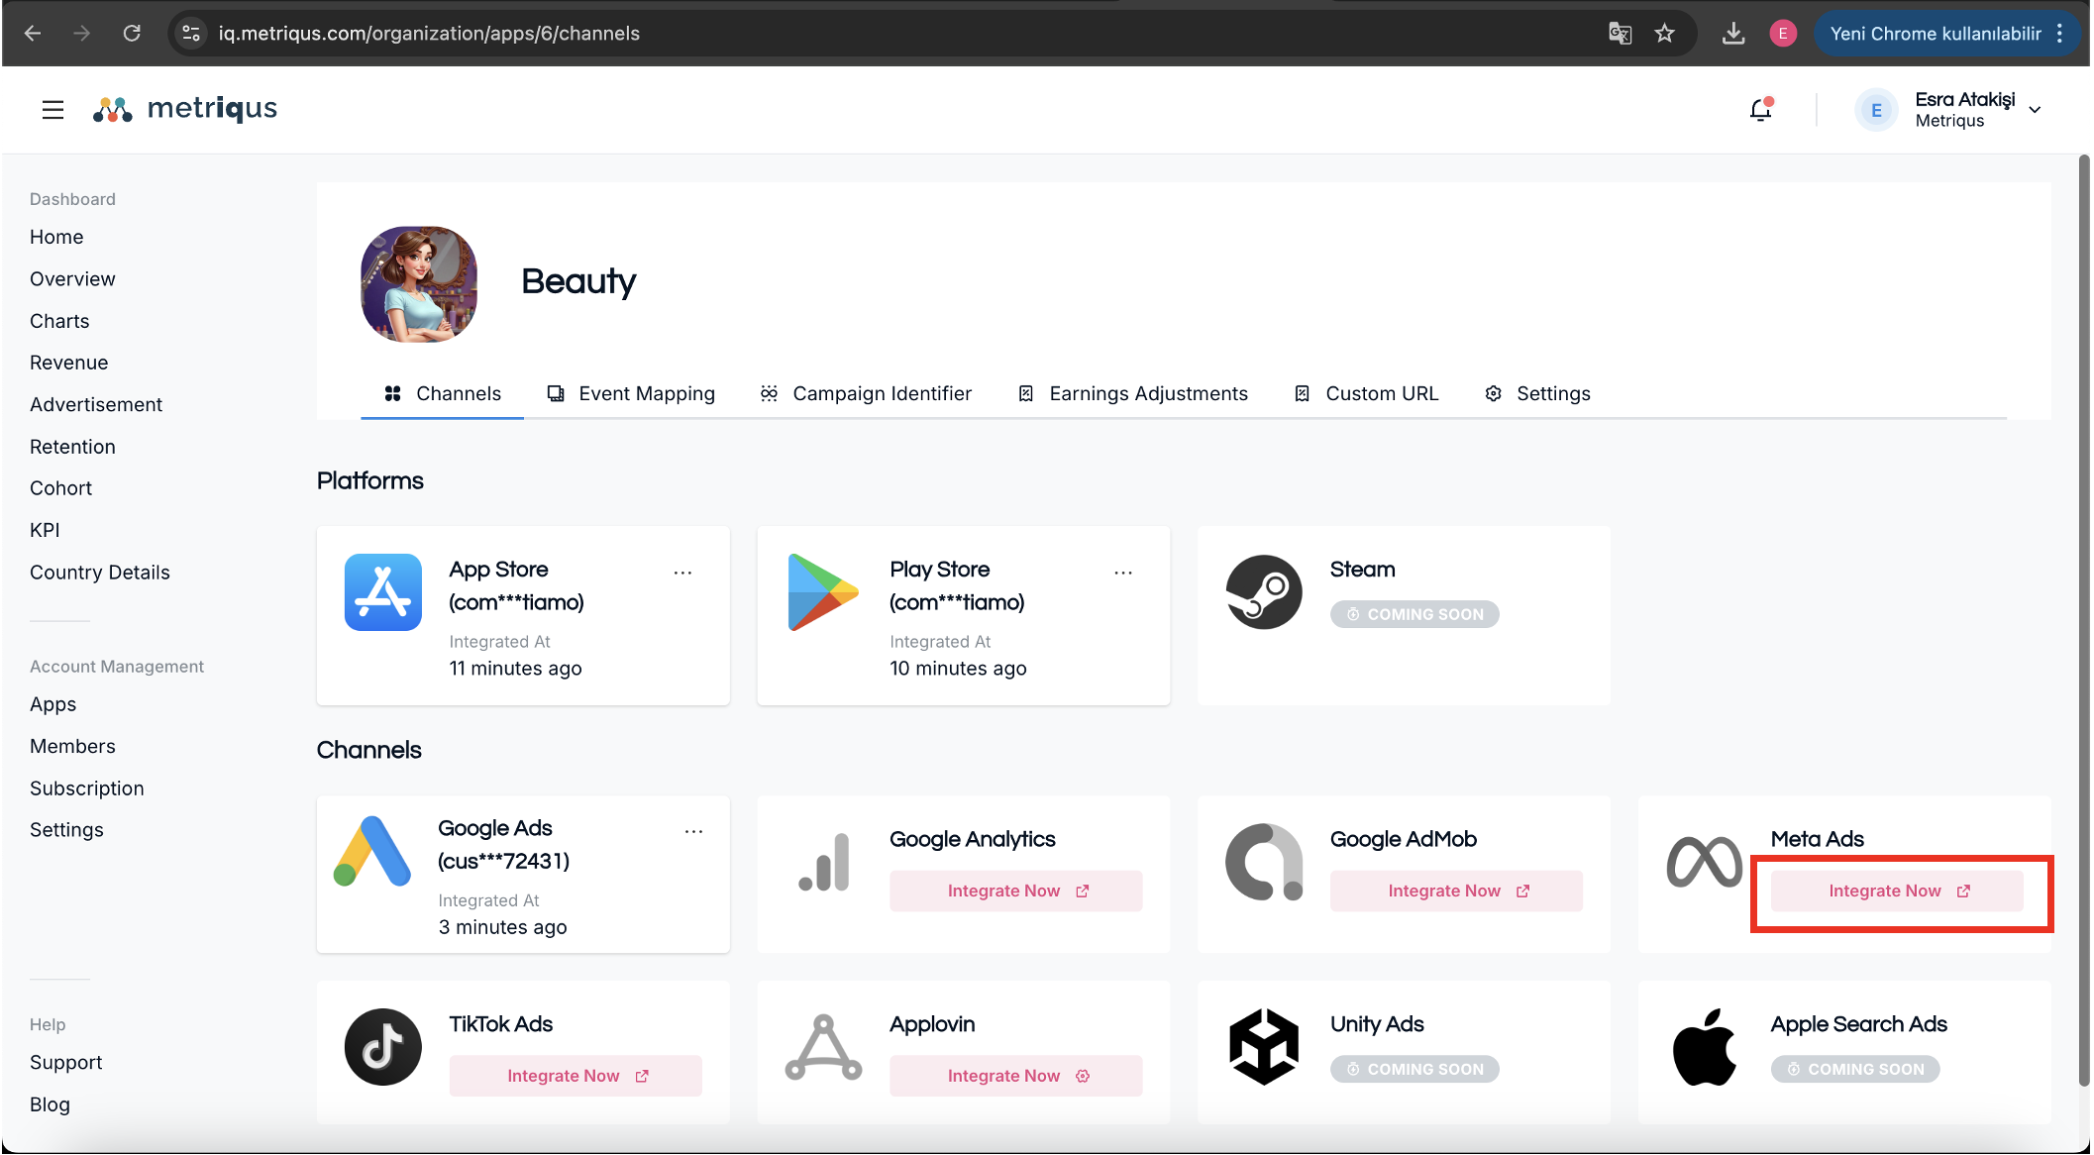This screenshot has width=2094, height=1155.
Task: Open Blog in Help section
Action: 50,1104
